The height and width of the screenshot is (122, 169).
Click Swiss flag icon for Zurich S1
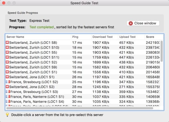click(7, 72)
